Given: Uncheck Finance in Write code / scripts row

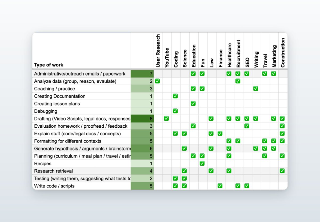Looking at the screenshot, I should [x=220, y=186].
